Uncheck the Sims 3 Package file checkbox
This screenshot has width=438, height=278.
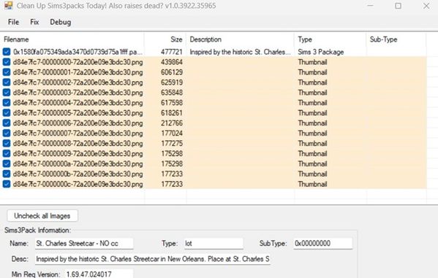(7, 52)
